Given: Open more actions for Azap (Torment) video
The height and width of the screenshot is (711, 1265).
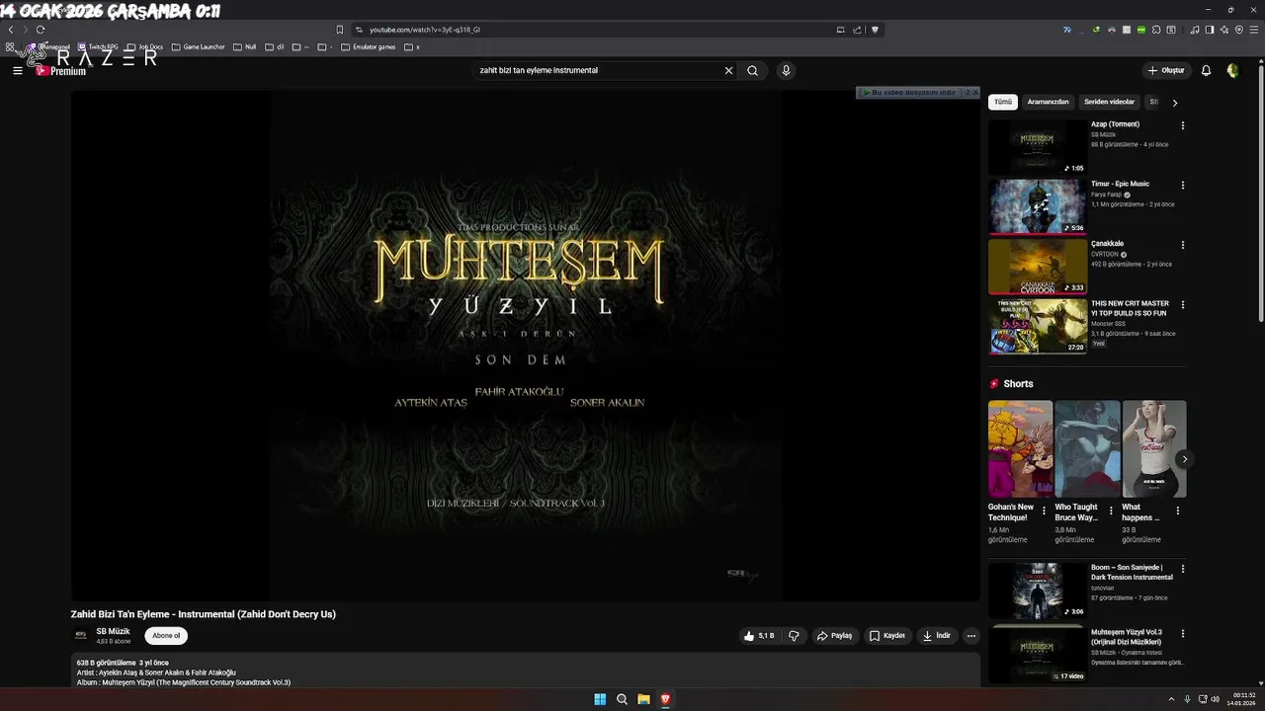Looking at the screenshot, I should (x=1183, y=125).
